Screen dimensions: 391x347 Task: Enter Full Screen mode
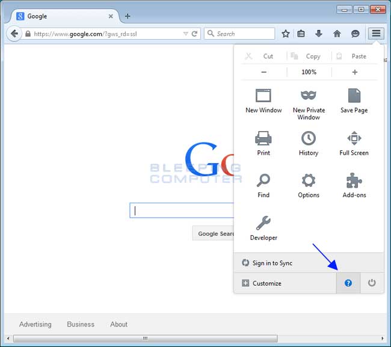(354, 143)
